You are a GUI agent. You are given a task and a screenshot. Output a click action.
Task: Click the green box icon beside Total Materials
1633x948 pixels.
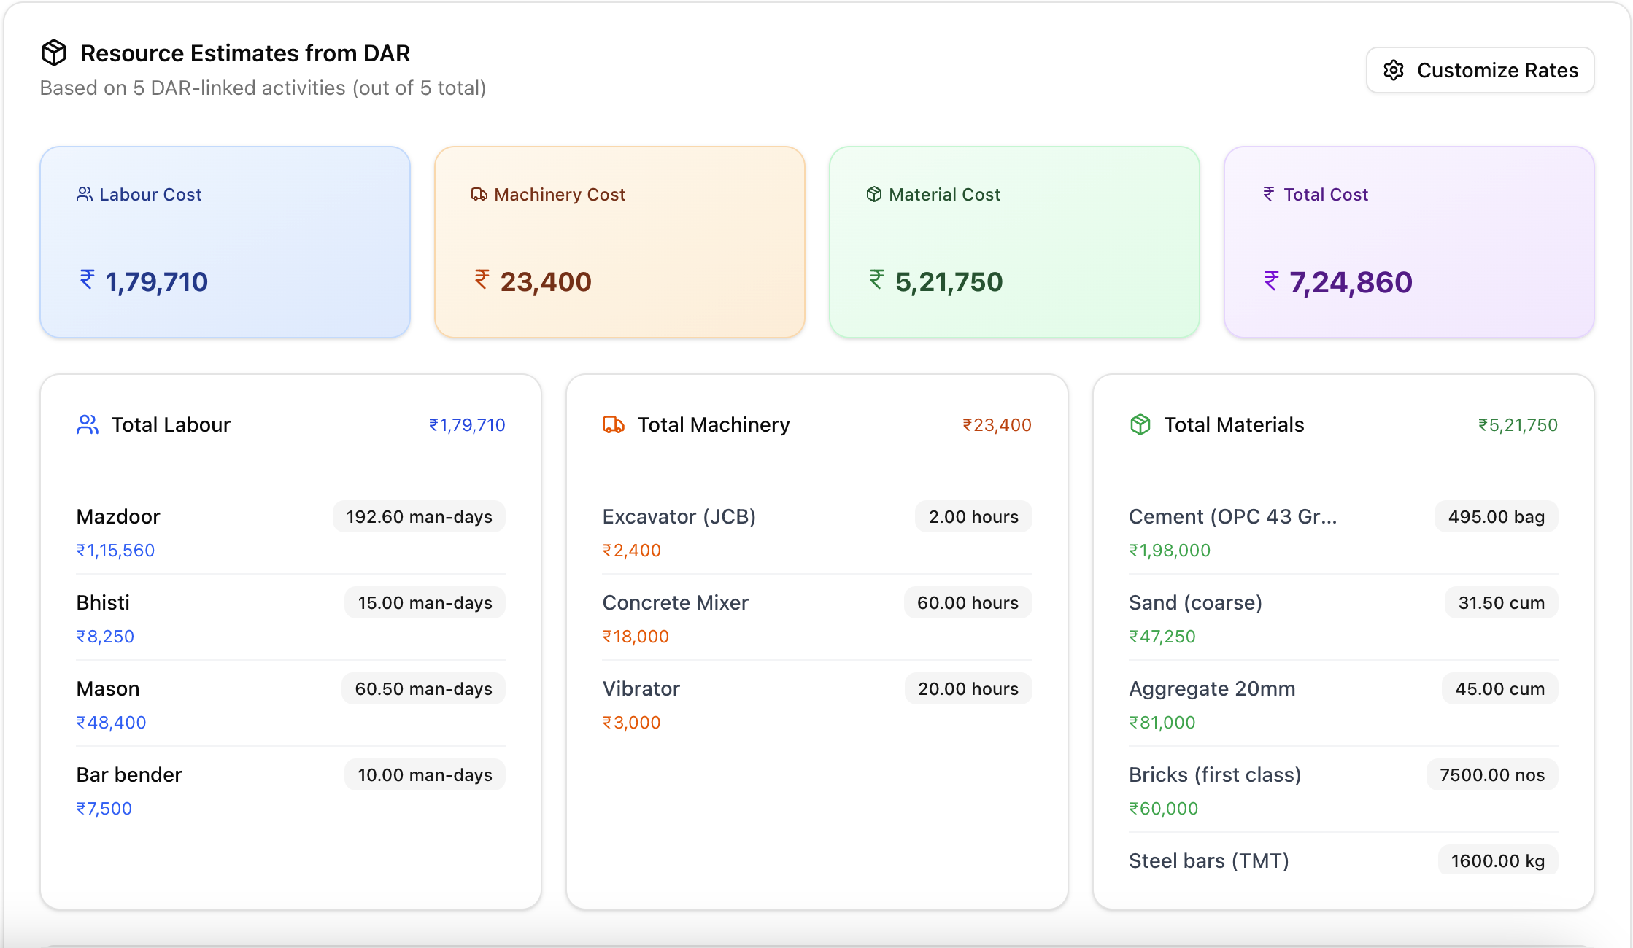[x=1140, y=424]
